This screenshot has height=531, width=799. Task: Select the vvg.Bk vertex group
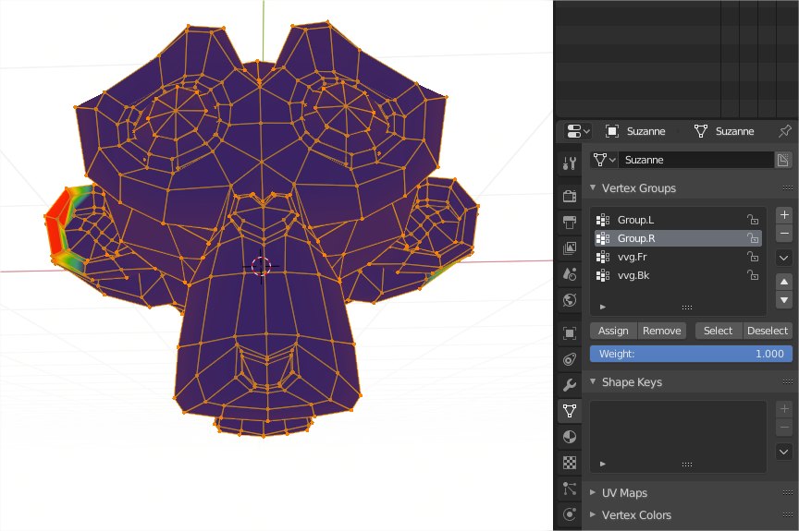point(678,275)
